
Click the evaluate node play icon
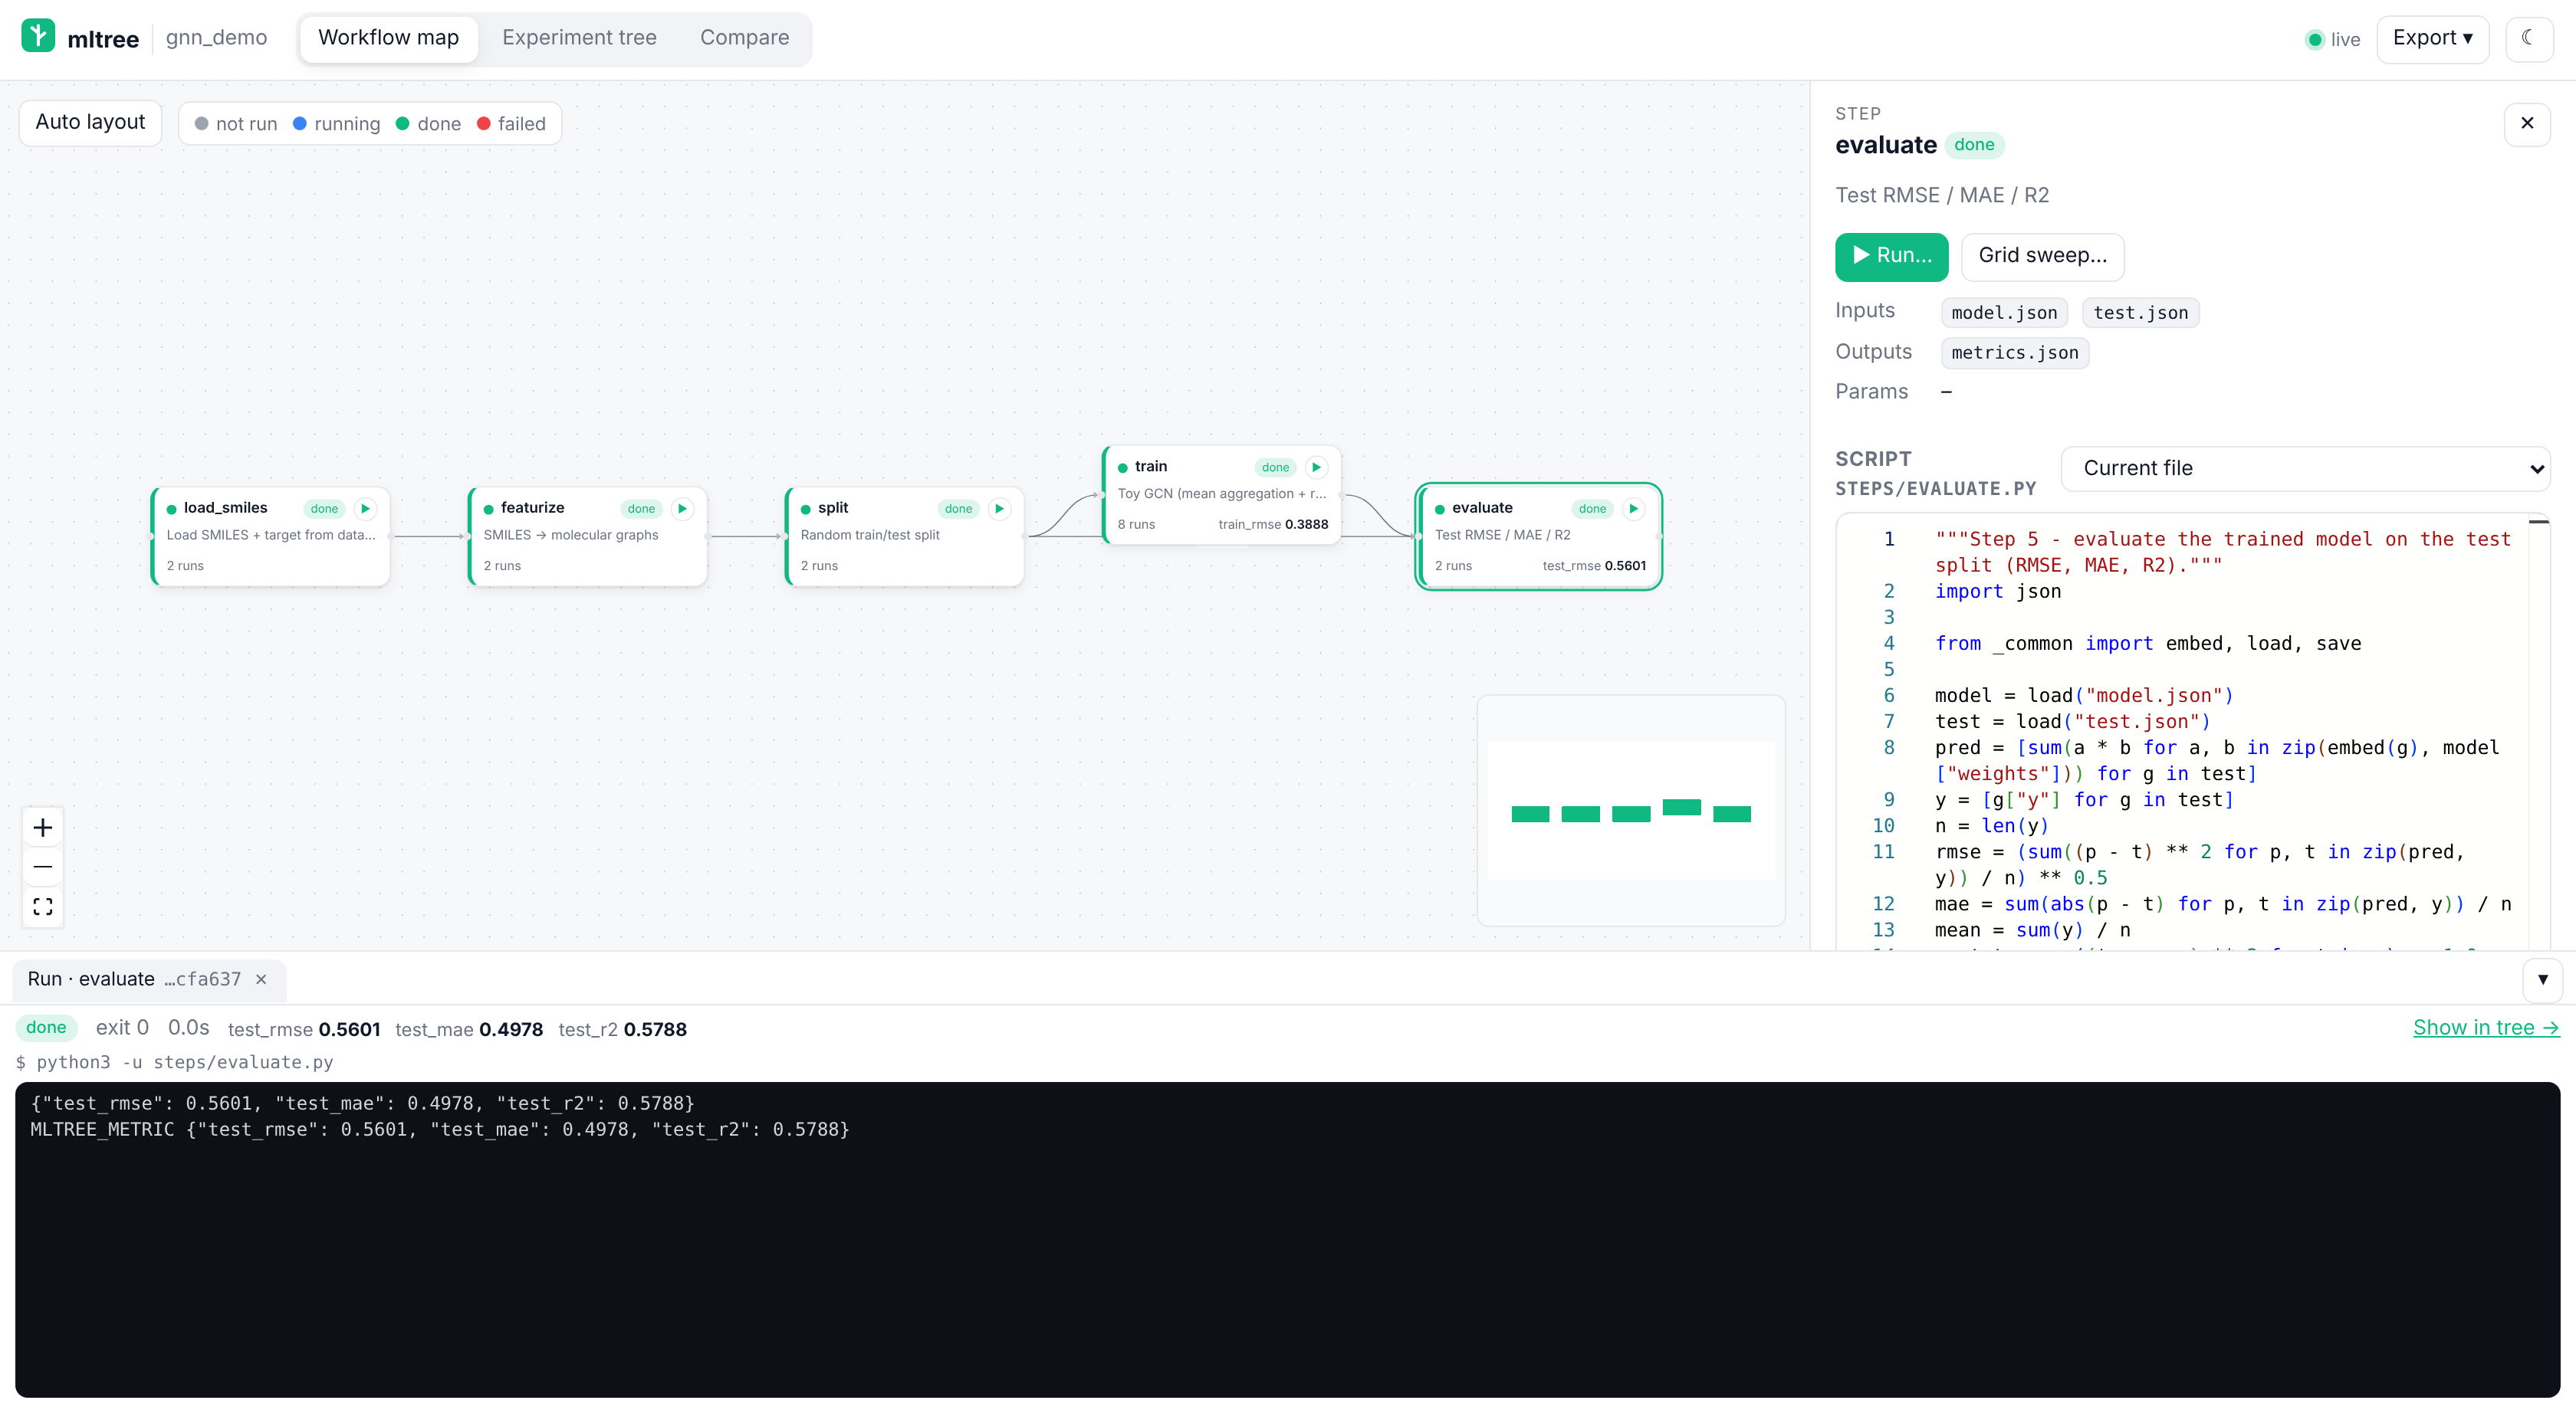coord(1634,509)
